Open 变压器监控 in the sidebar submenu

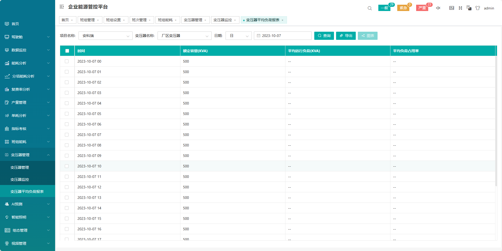[x=20, y=179]
